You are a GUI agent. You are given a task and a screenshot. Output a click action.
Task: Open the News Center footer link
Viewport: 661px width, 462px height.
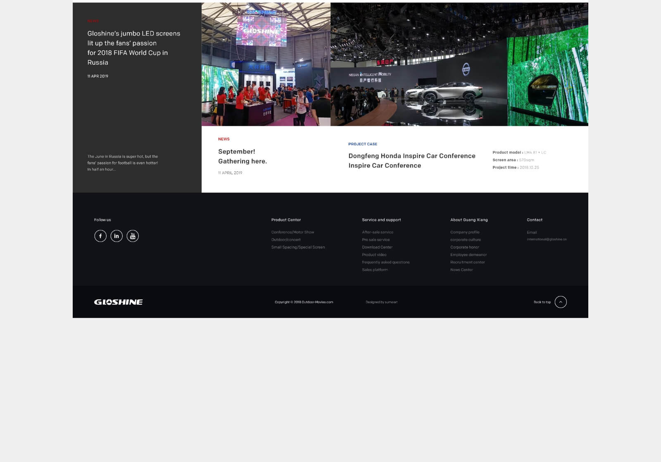pyautogui.click(x=461, y=270)
